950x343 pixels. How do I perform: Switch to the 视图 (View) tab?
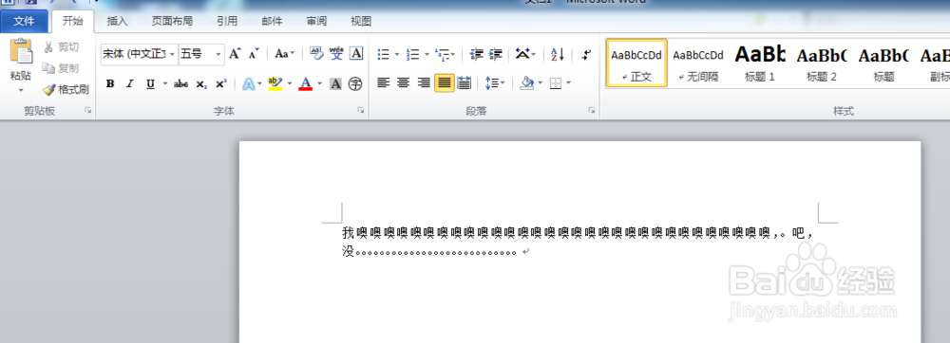pyautogui.click(x=360, y=21)
